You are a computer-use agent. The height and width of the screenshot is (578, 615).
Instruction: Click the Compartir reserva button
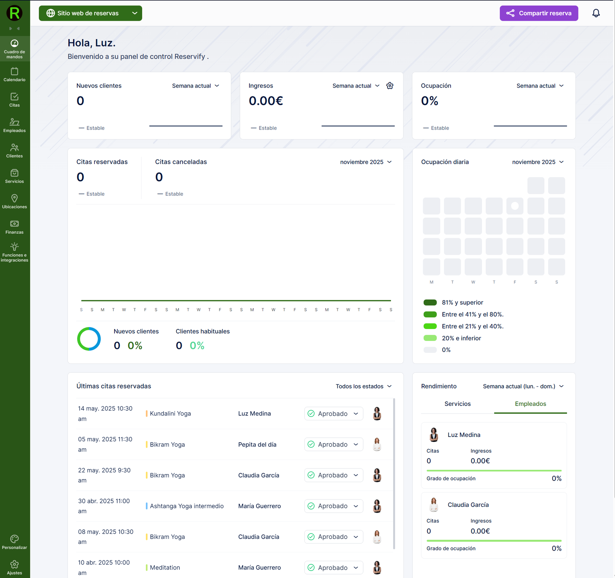539,13
